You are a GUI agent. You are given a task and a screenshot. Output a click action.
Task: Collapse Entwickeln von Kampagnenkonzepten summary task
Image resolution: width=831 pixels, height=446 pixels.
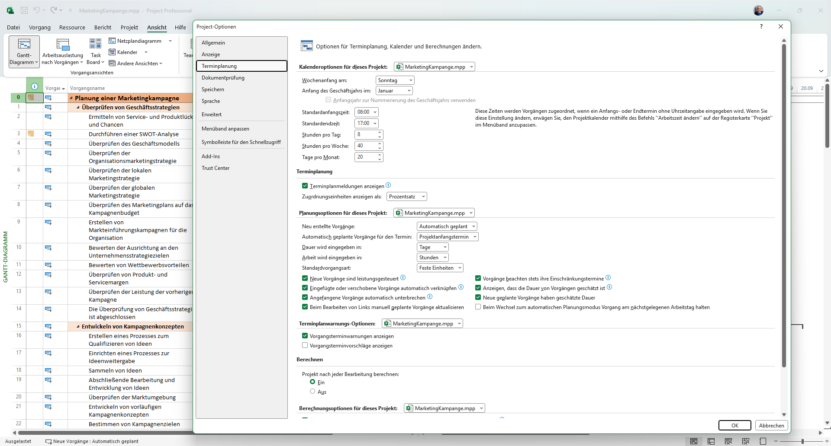pyautogui.click(x=78, y=327)
